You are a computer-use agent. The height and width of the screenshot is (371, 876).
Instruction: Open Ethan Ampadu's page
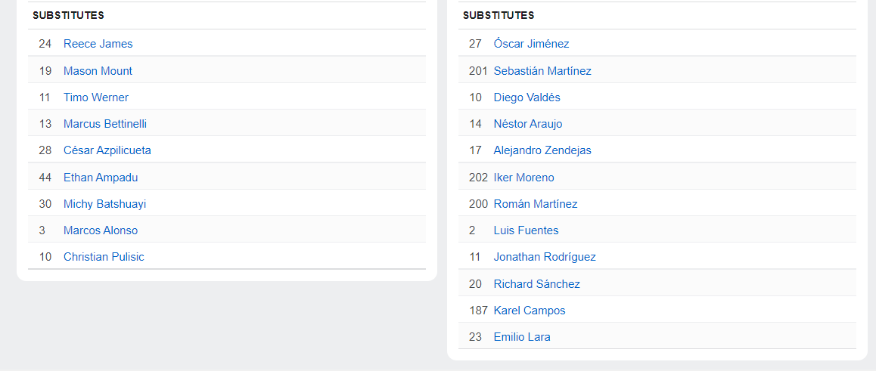100,178
